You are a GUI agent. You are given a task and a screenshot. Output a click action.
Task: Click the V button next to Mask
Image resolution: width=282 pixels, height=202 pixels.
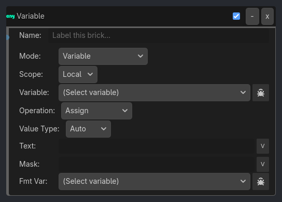[x=263, y=164]
